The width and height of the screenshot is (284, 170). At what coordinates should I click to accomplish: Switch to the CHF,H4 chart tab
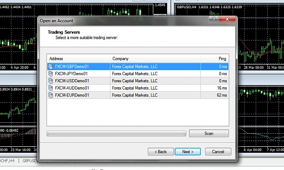pyautogui.click(x=7, y=161)
